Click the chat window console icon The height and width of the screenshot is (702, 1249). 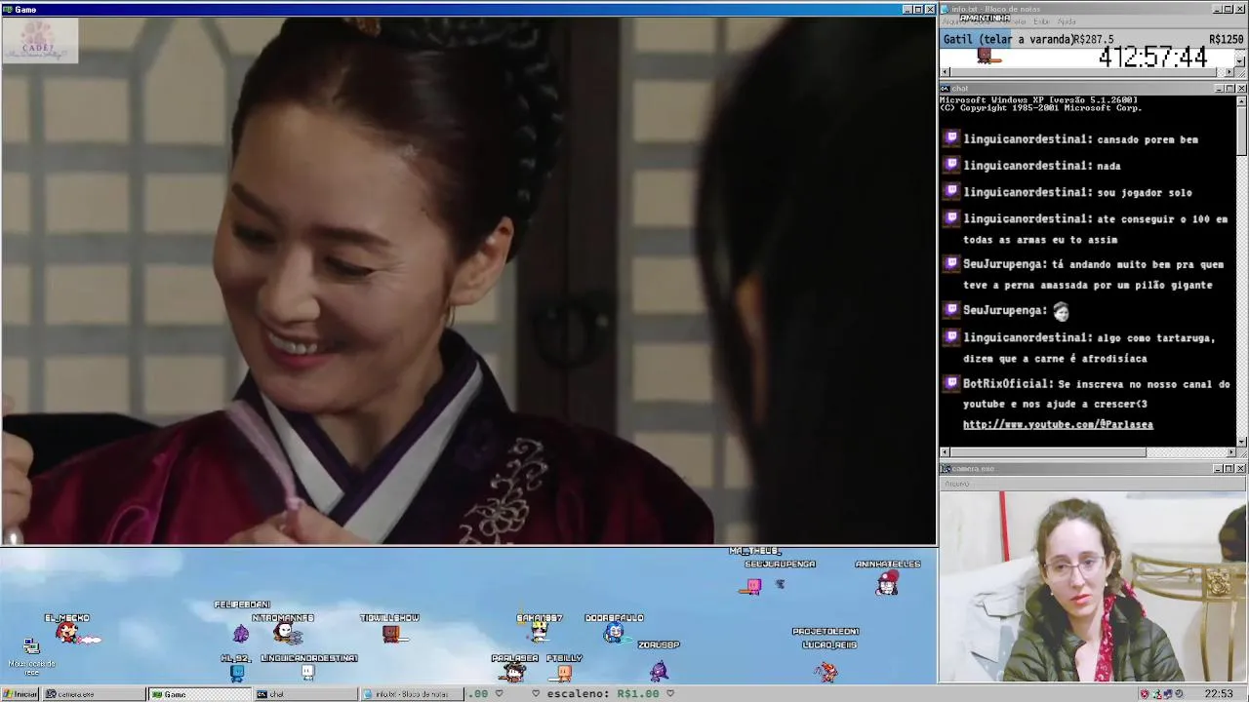point(946,89)
